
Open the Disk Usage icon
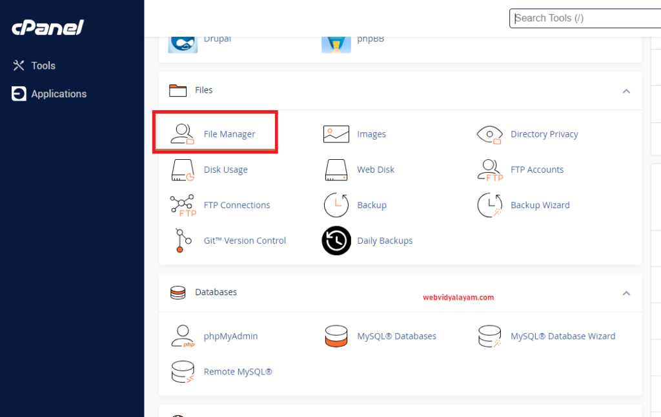(181, 170)
